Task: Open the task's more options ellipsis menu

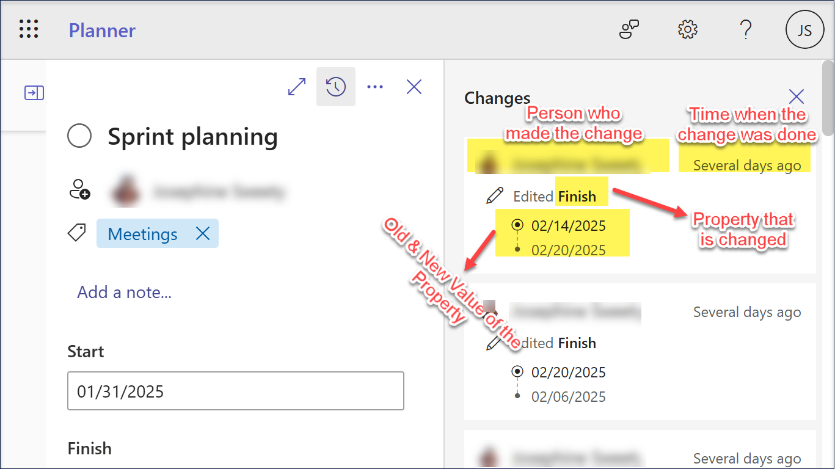Action: click(375, 87)
